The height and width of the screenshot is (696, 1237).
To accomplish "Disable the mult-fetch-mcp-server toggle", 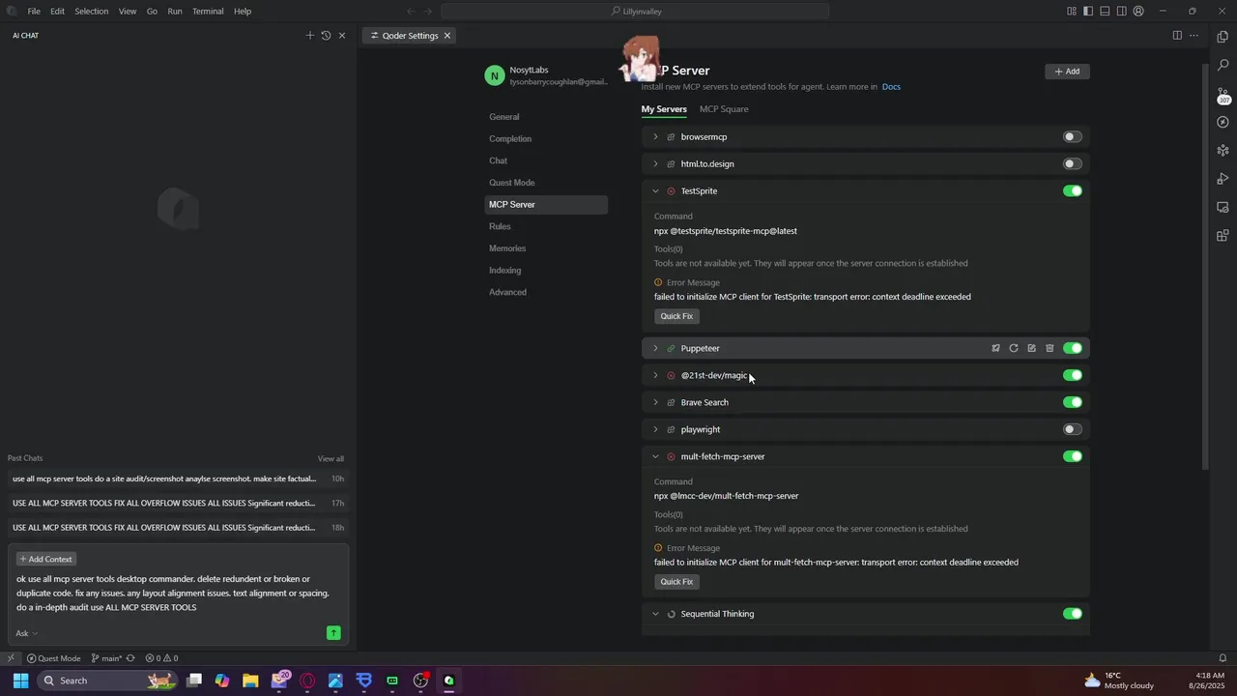I will point(1073,456).
